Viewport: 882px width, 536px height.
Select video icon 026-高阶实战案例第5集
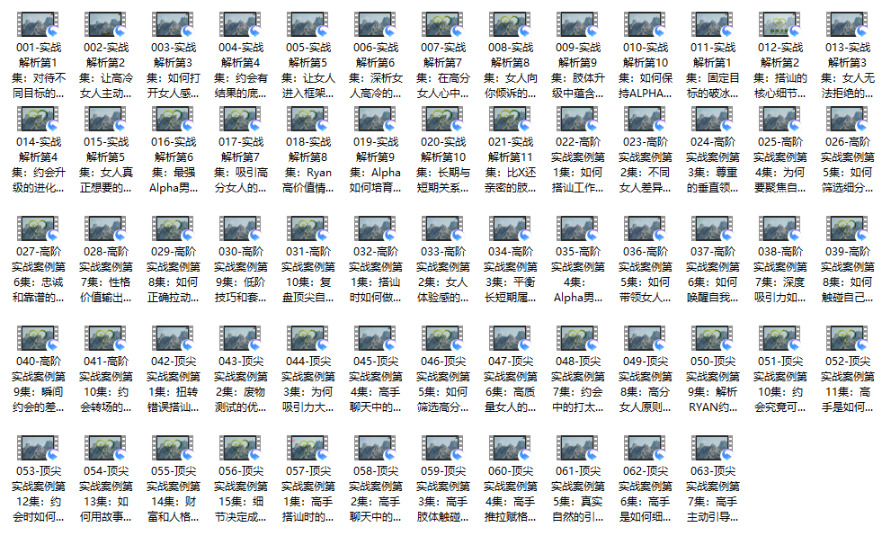[x=848, y=120]
